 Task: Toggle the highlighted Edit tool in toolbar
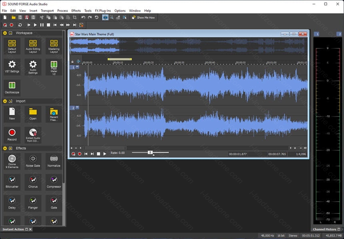coord(105,17)
